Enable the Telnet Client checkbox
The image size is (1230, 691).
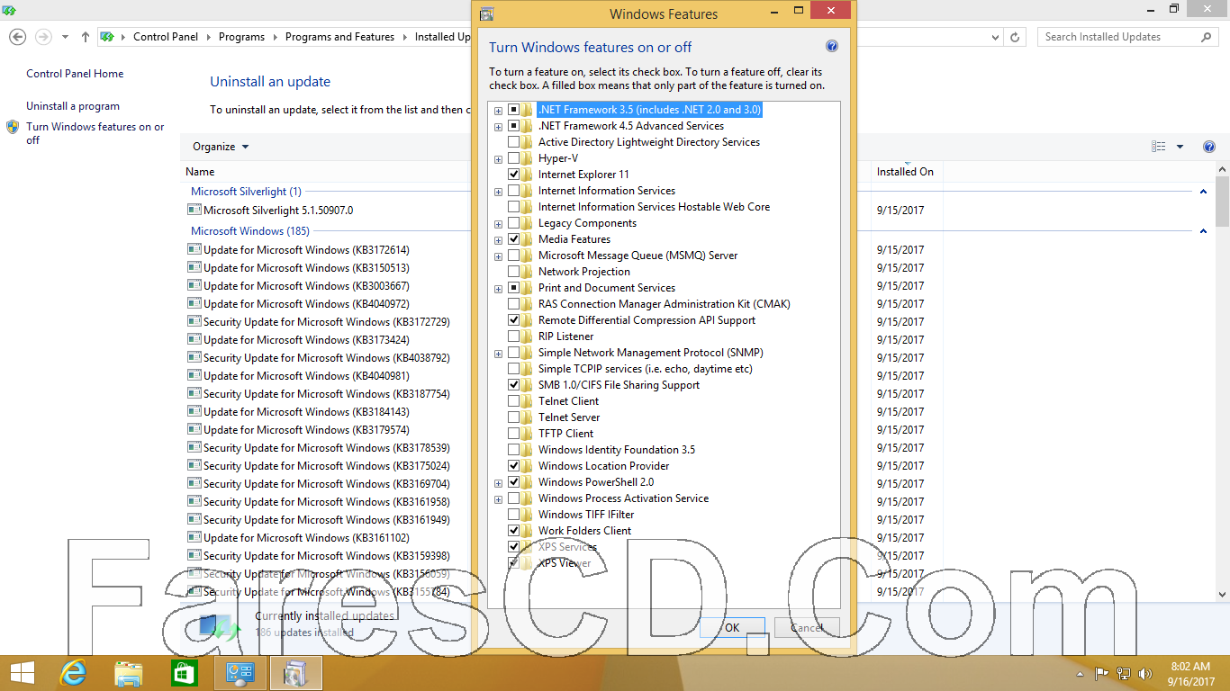point(513,401)
